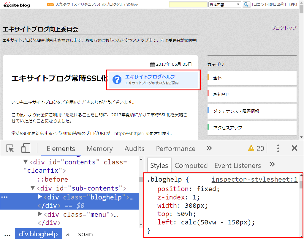Click the orange NEW badge
The height and width of the screenshot is (239, 304).
pyautogui.click(x=50, y=4)
